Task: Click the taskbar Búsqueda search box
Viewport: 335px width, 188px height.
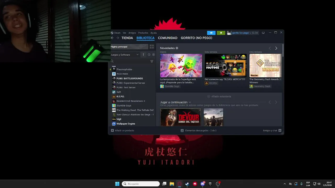Action: [x=141, y=184]
